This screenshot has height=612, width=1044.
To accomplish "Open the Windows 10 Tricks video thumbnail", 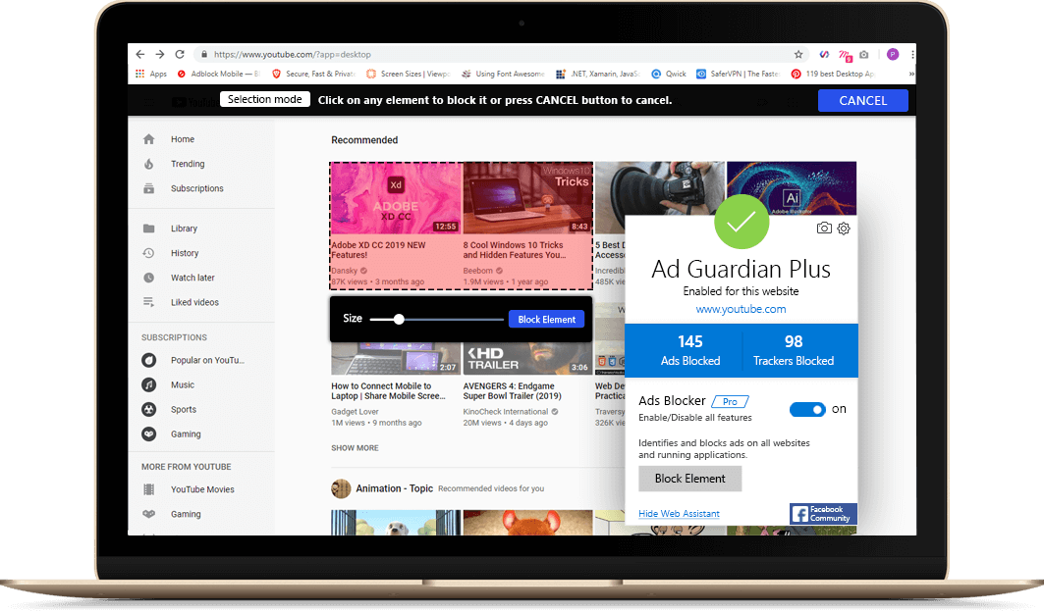I will coord(527,197).
